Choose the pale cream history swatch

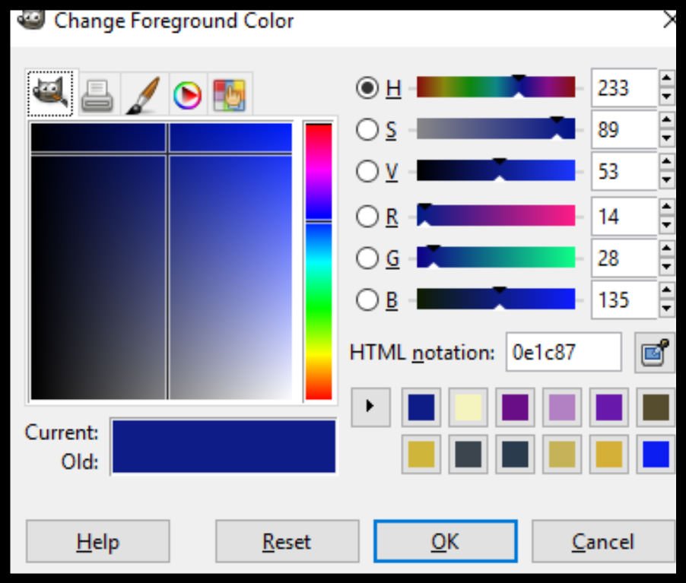(x=468, y=407)
